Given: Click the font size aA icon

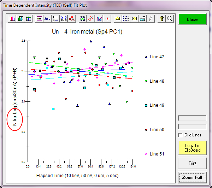Looking at the screenshot, I should click(x=72, y=19).
